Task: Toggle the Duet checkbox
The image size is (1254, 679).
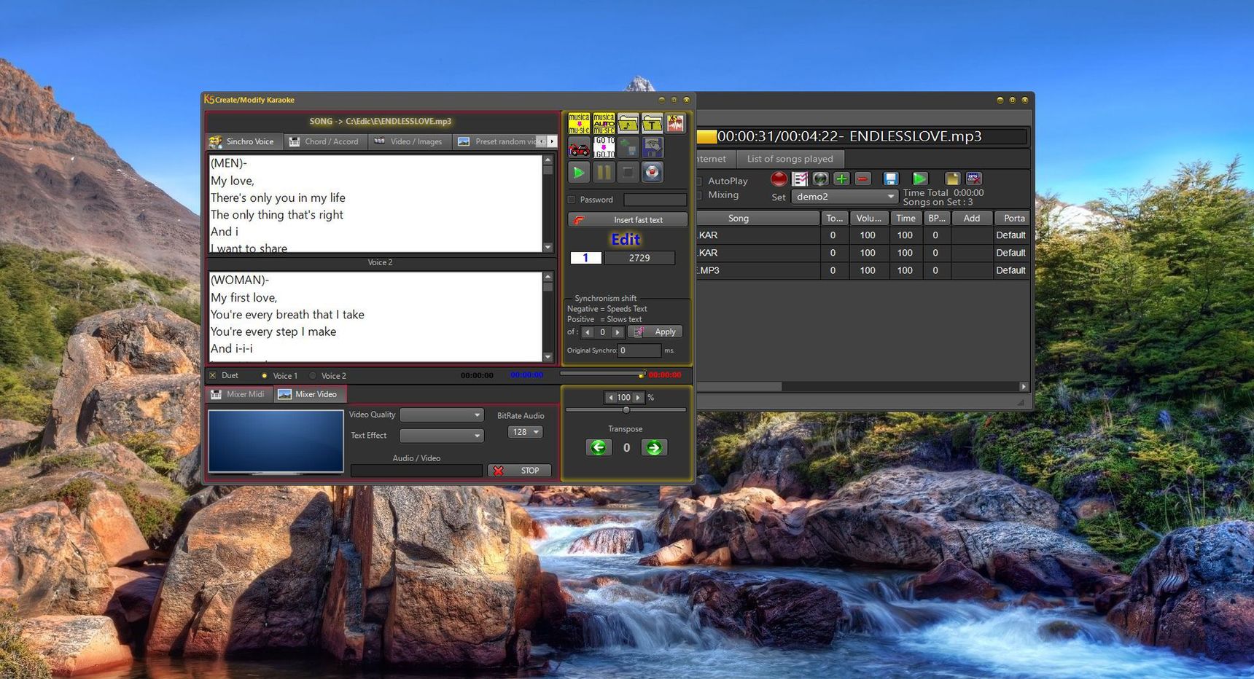Action: tap(213, 376)
